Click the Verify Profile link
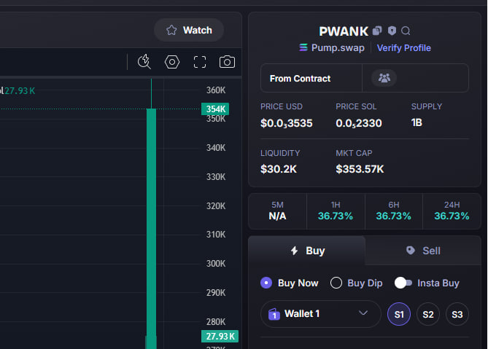488x349 pixels. point(404,48)
